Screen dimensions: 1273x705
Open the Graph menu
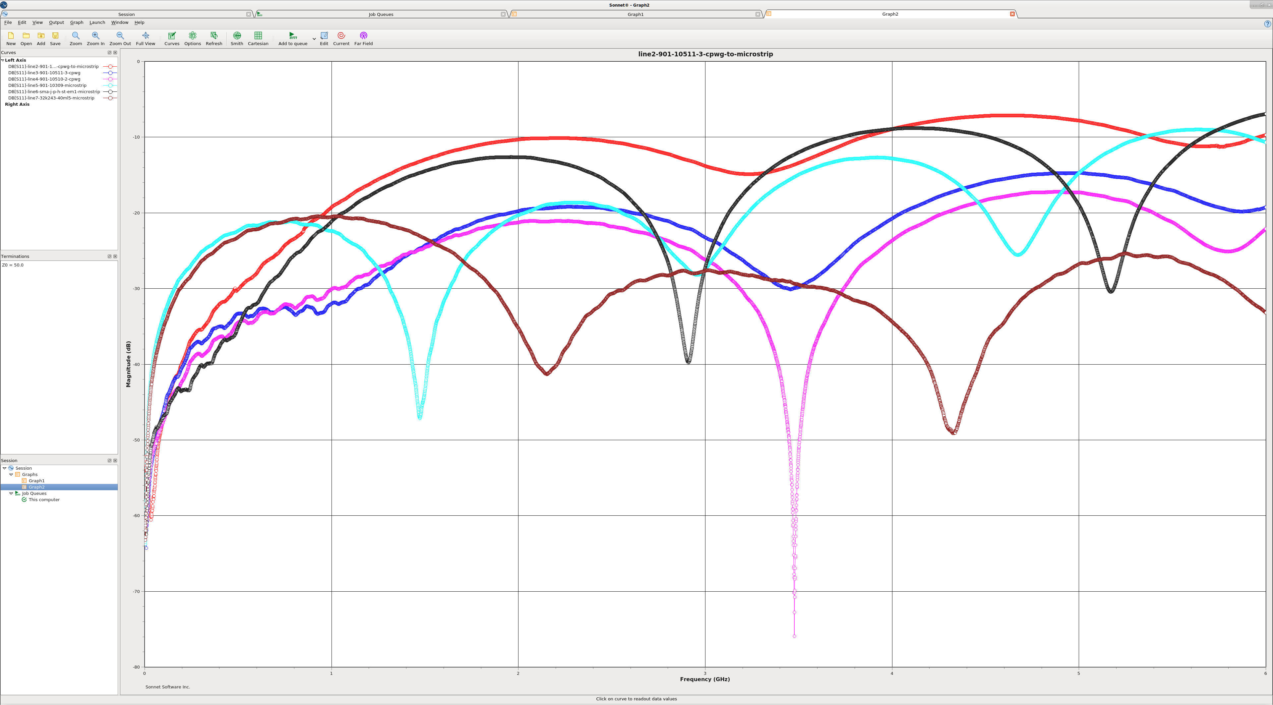(x=77, y=22)
